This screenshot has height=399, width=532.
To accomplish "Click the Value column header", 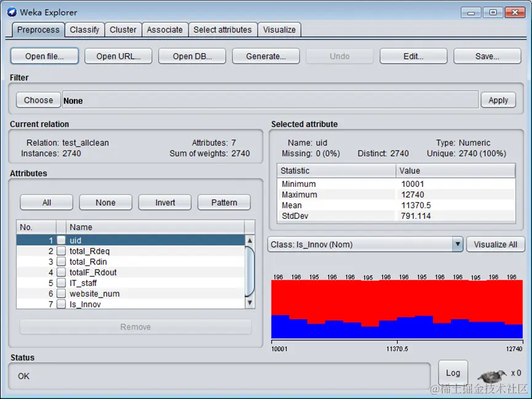I will coord(456,170).
